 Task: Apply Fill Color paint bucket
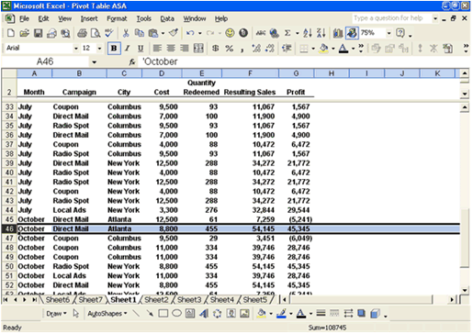323,49
